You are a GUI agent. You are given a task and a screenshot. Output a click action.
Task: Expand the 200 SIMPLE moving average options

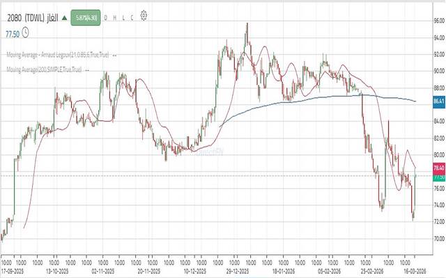pyautogui.click(x=86, y=69)
